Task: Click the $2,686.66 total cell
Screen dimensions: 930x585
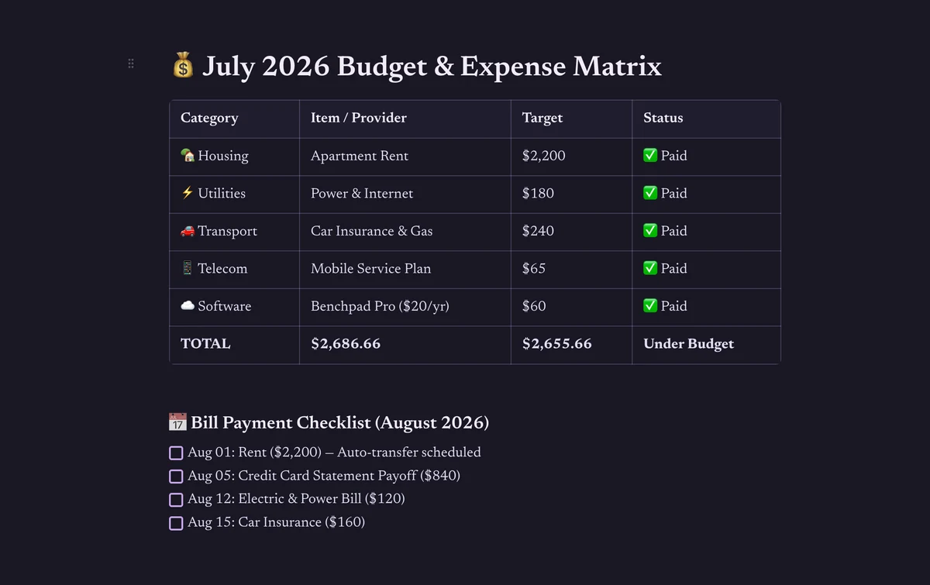Action: pyautogui.click(x=405, y=345)
